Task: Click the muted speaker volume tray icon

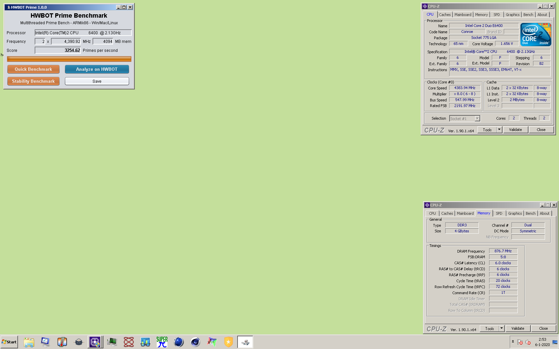Action: [x=528, y=342]
